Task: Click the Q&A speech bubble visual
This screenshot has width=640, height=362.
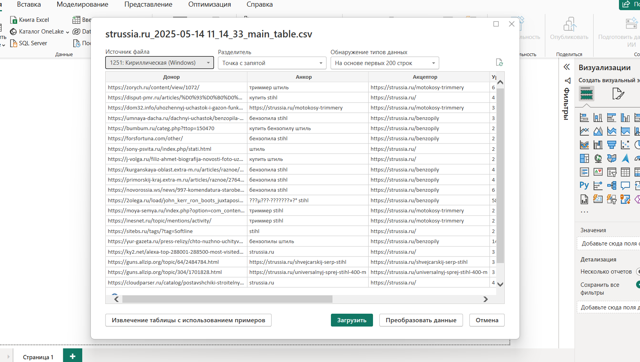Action: [x=625, y=185]
